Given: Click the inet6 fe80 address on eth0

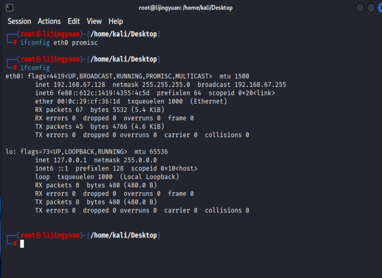Looking at the screenshot, I should click(103, 93).
